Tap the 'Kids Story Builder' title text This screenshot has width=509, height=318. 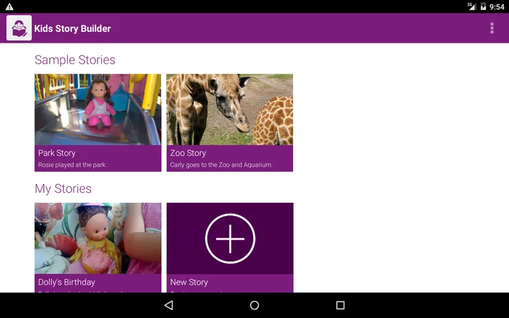(72, 28)
